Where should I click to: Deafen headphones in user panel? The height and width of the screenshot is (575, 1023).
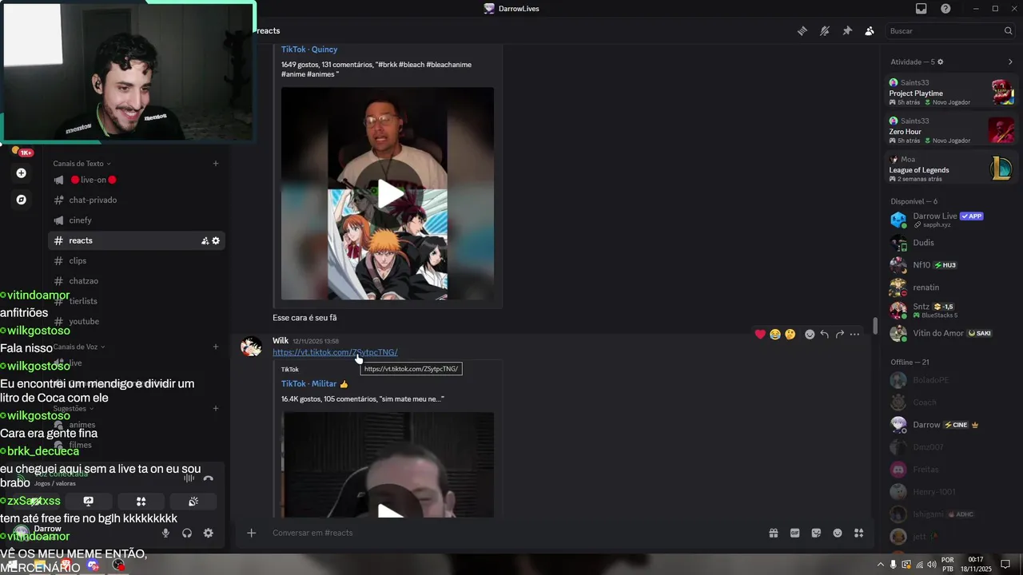click(187, 533)
